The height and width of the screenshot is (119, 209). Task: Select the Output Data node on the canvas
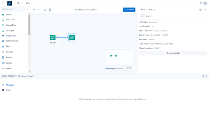[72, 37]
